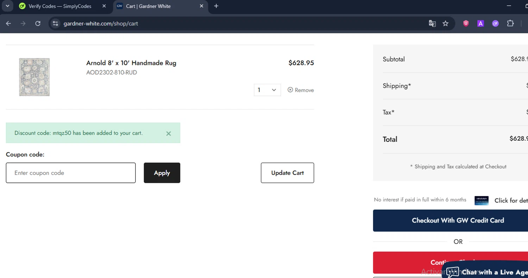Open the purple A extension icon
The height and width of the screenshot is (278, 528).
pos(480,24)
